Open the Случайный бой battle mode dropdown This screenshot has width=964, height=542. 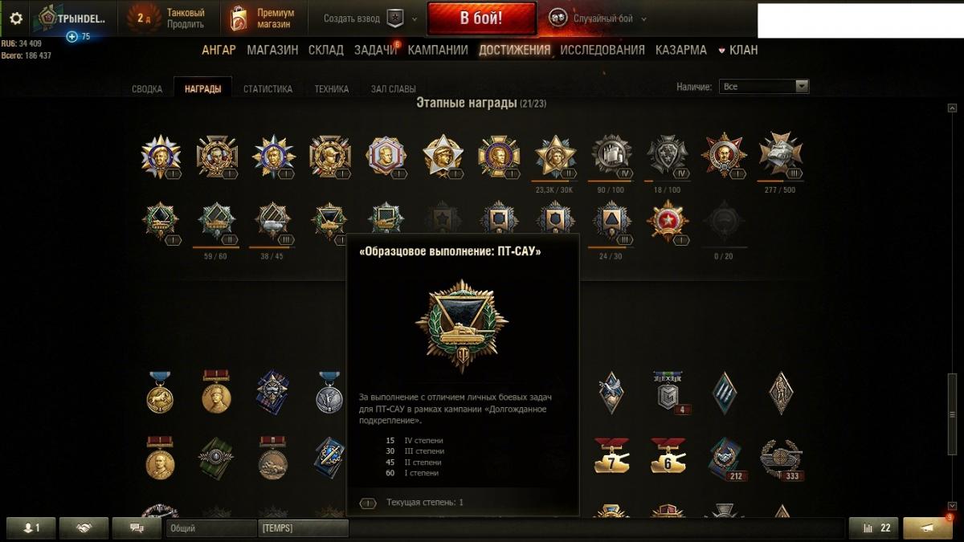(598, 18)
